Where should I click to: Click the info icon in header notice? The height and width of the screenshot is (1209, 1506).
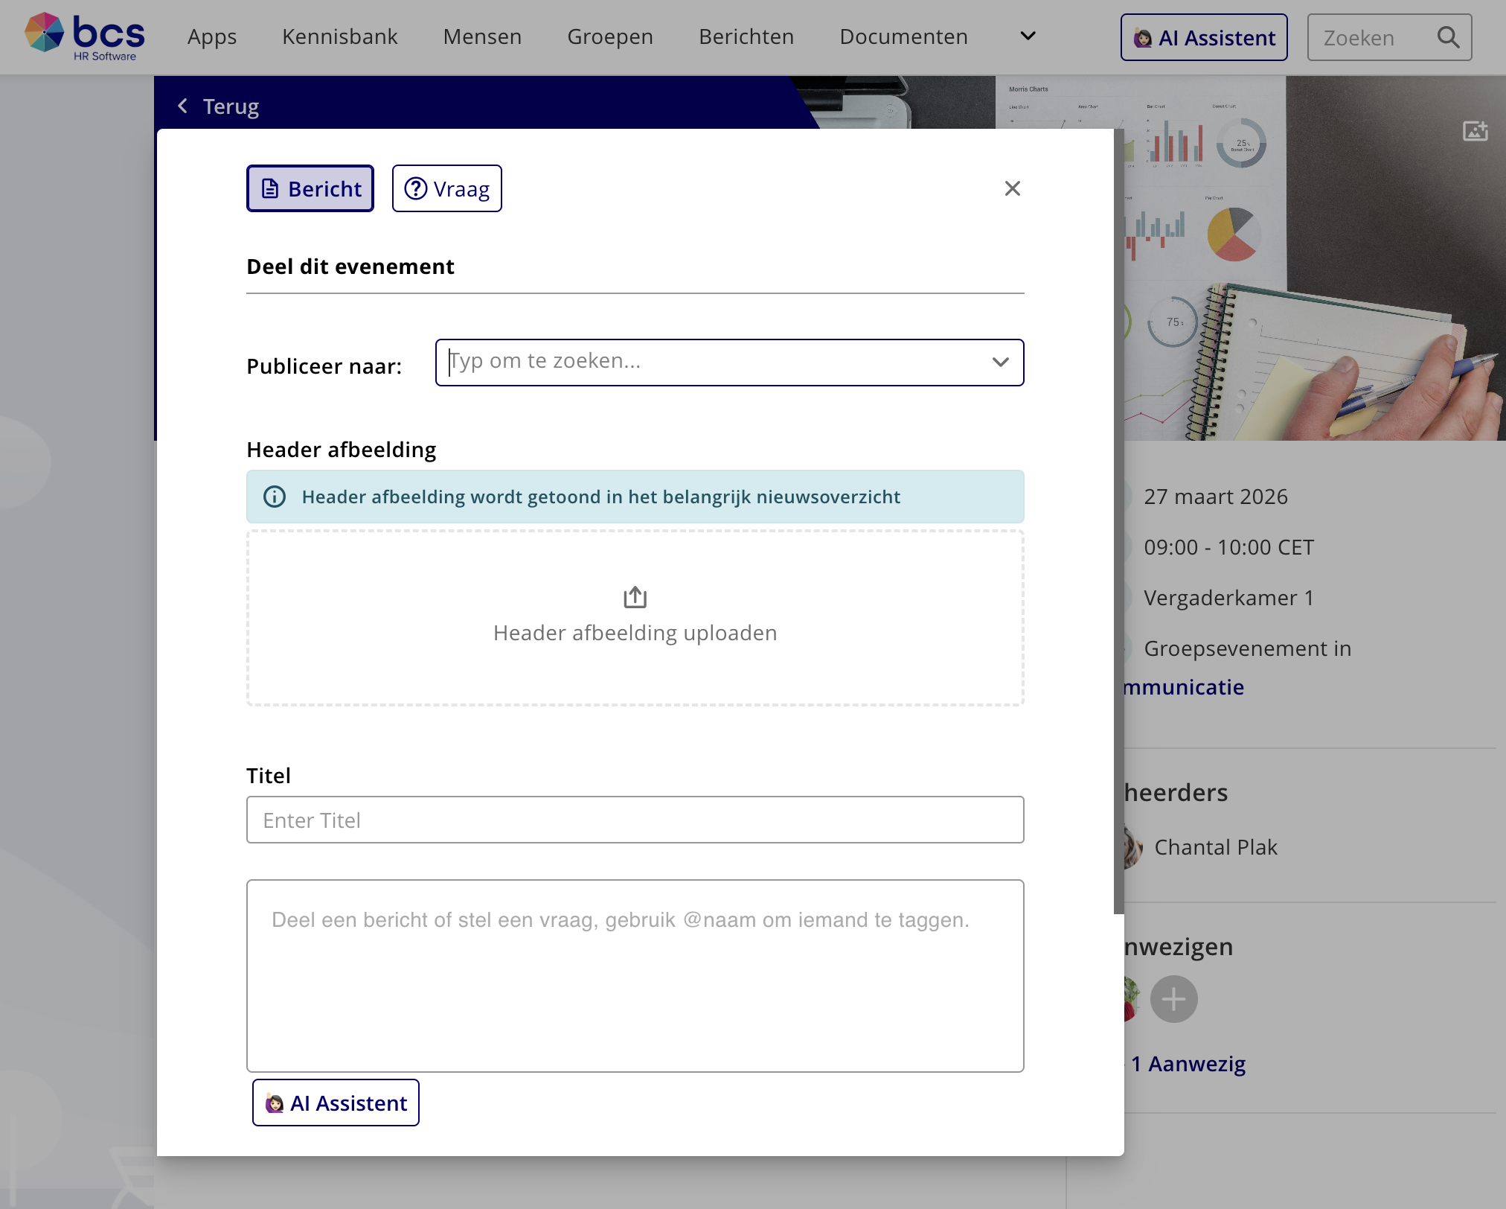click(x=275, y=497)
